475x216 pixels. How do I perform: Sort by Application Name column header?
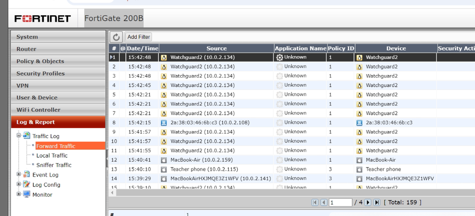[x=301, y=48]
